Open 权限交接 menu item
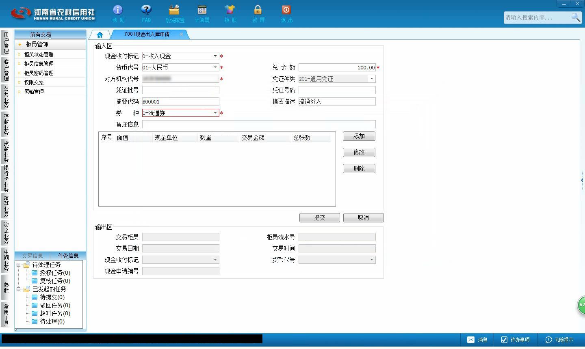 (x=50, y=82)
